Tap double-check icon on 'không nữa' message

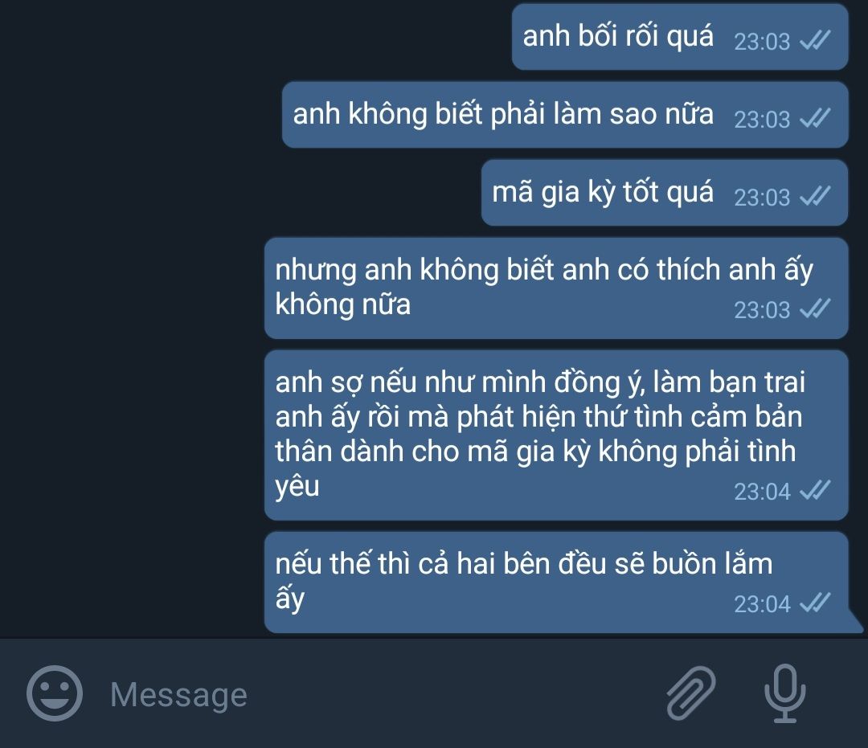point(816,309)
